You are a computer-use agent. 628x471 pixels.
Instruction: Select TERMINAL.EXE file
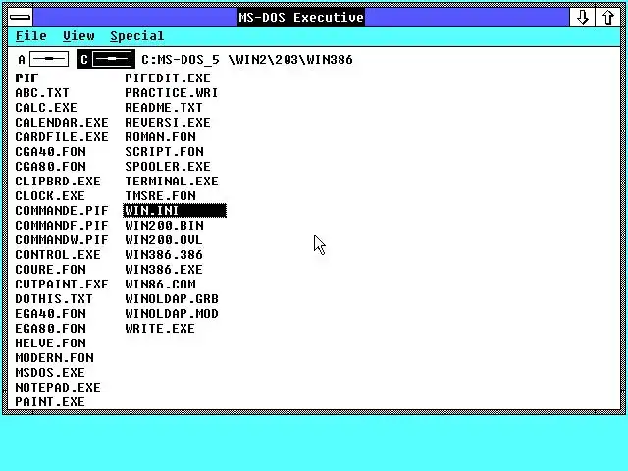172,181
